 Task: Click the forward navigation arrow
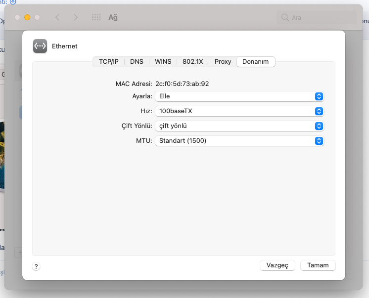(x=75, y=17)
